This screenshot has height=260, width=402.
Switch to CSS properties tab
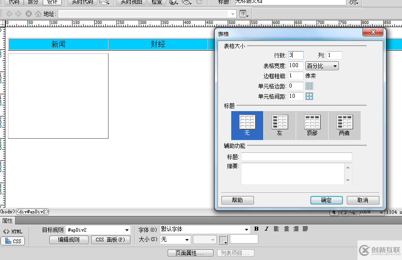(x=13, y=241)
